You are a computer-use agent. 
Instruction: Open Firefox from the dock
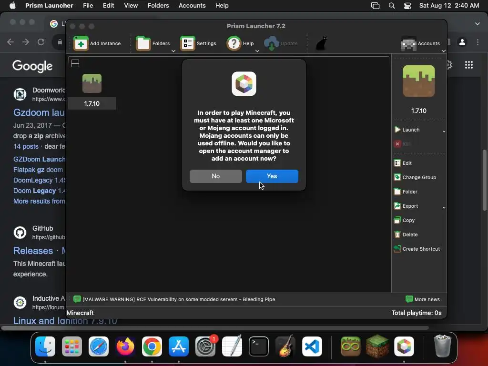click(x=125, y=346)
